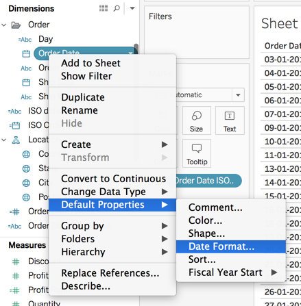The image size is (301, 306).
Task: Select Comment... in Default Properties submenu
Action: coord(231,207)
